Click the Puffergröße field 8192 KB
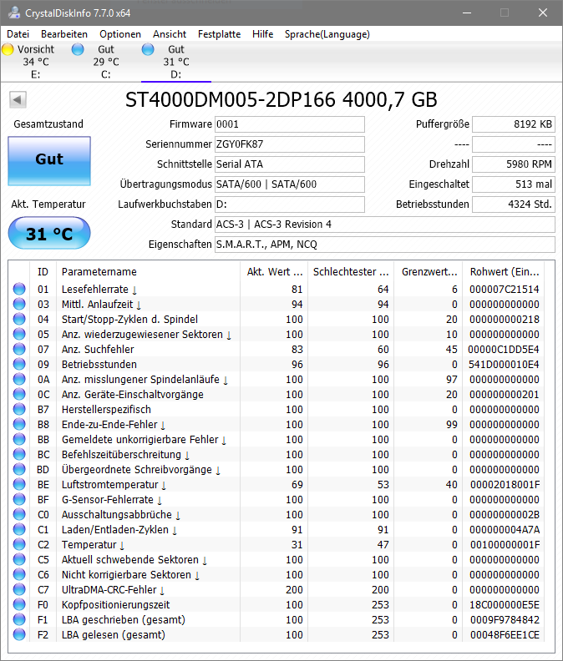 514,124
